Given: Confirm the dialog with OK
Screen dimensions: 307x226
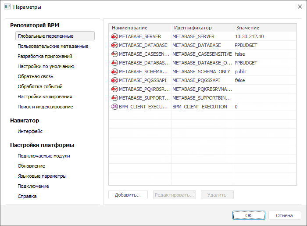Looking at the screenshot, I should (x=248, y=215).
